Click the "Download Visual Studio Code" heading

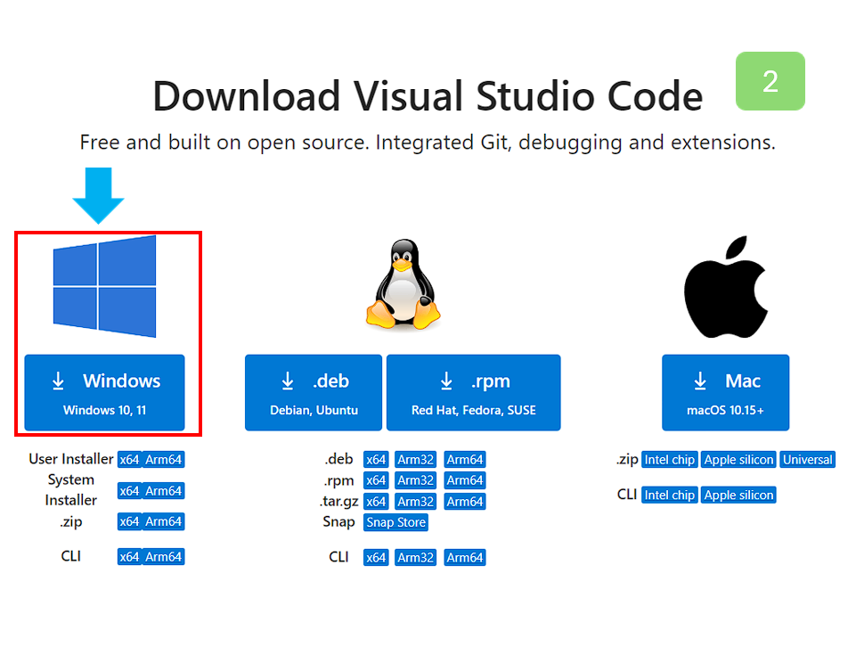428,96
